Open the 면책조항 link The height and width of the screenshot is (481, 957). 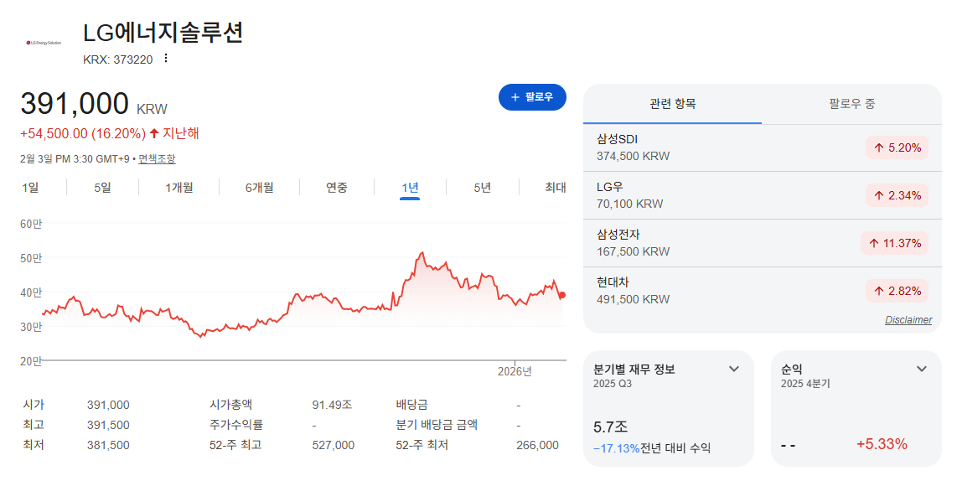[x=157, y=158]
